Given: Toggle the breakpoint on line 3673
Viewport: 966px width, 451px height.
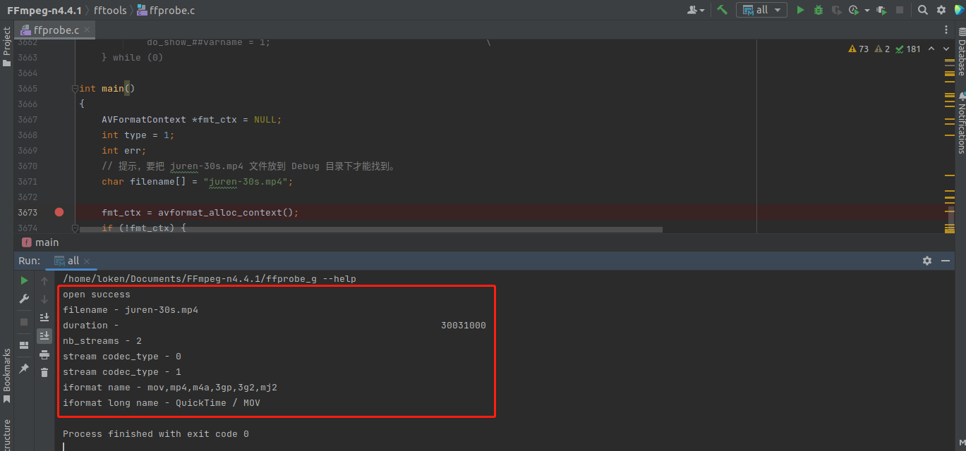Looking at the screenshot, I should (x=59, y=212).
